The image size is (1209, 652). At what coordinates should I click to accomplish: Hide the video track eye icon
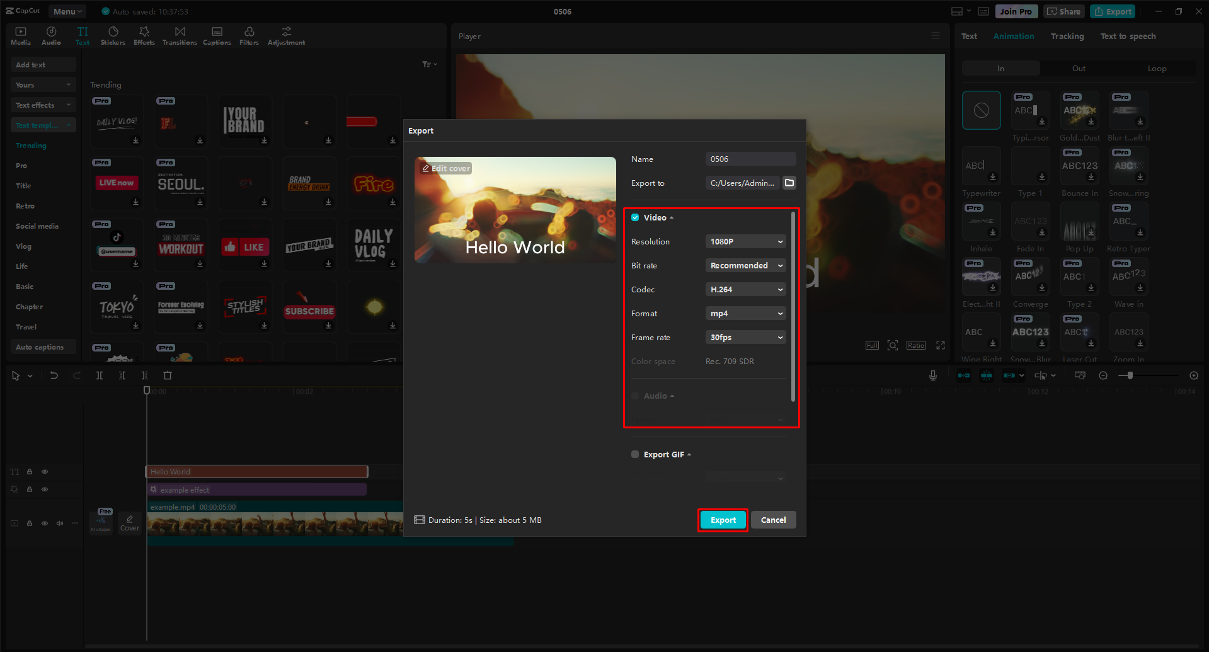coord(45,523)
